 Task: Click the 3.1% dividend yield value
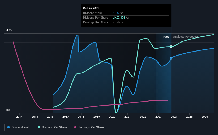(116, 13)
